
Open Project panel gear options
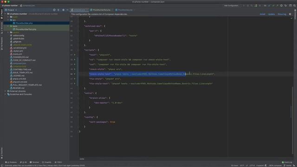[63, 10]
